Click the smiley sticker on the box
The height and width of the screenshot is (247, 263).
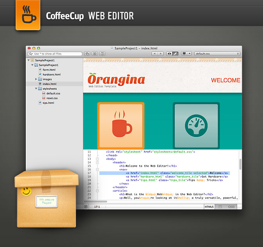(26, 191)
